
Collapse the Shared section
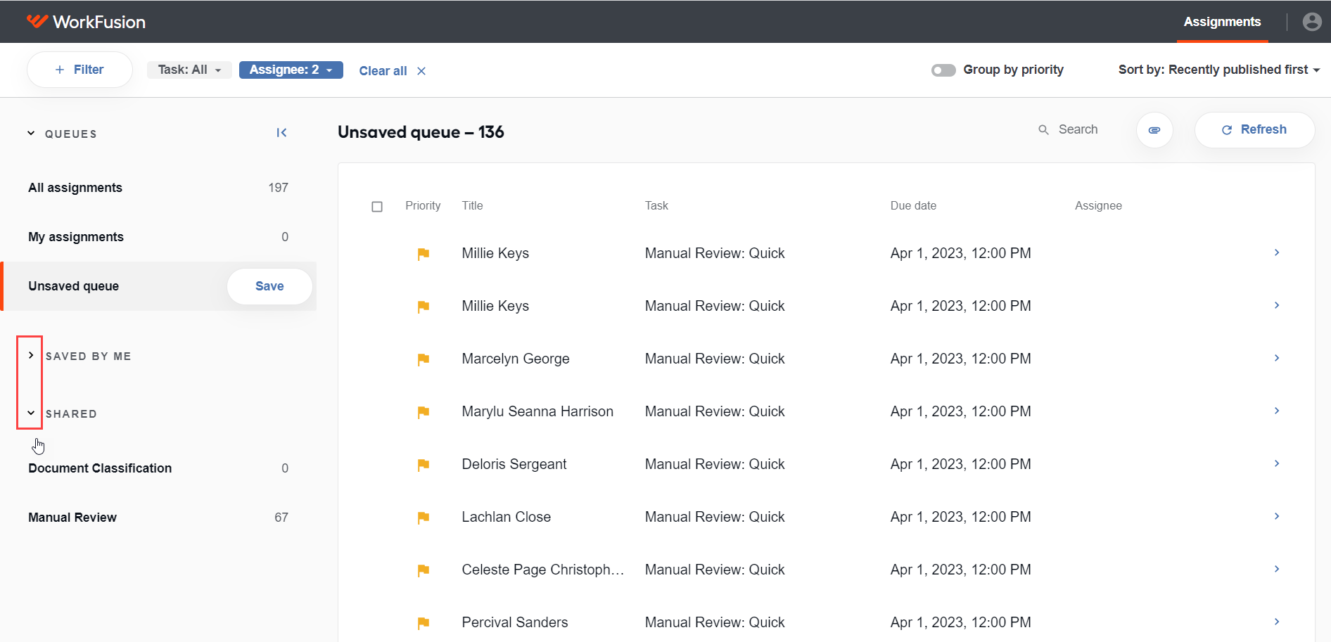click(31, 413)
